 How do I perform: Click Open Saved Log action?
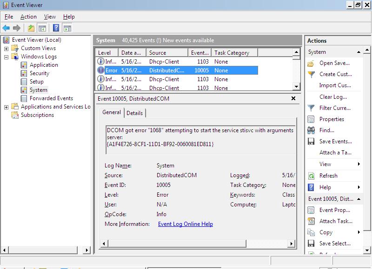[x=334, y=63]
